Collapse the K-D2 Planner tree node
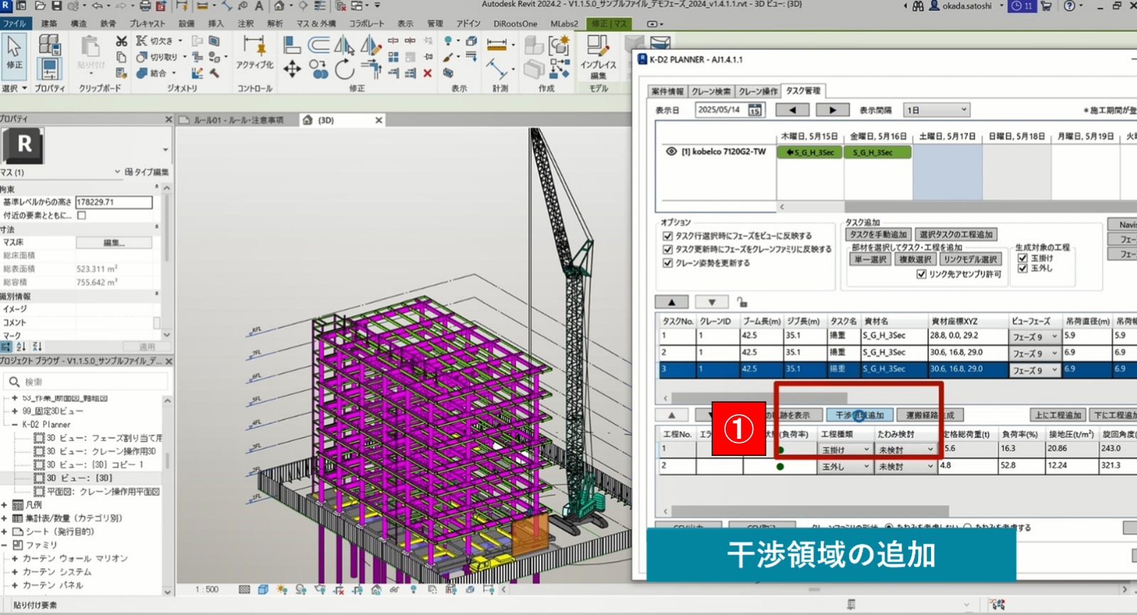Image resolution: width=1137 pixels, height=615 pixels. click(x=14, y=424)
